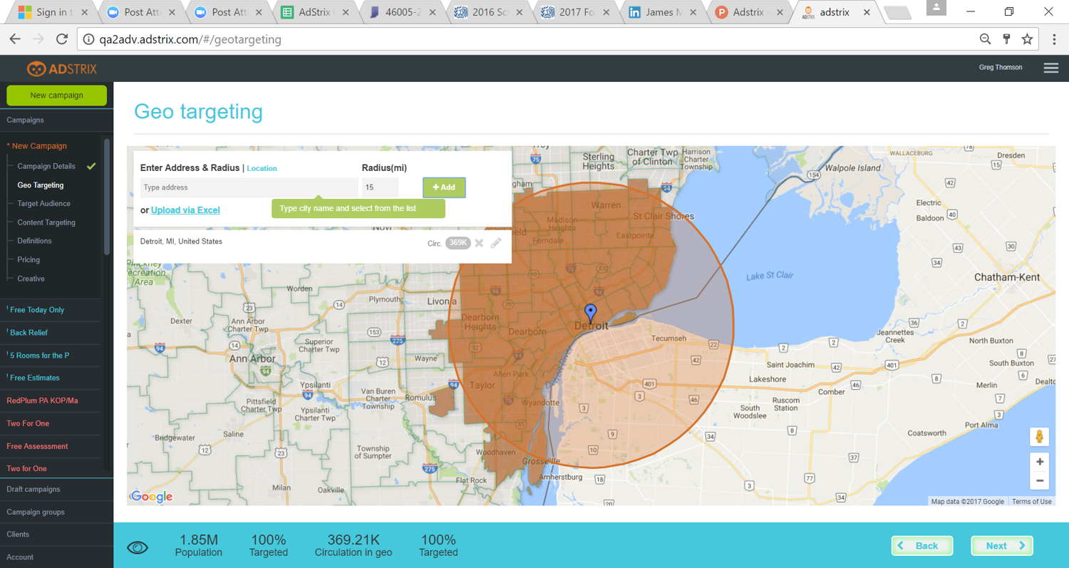Image resolution: width=1069 pixels, height=568 pixels.
Task: Toggle the eye preview icon in footer
Action: pos(138,547)
